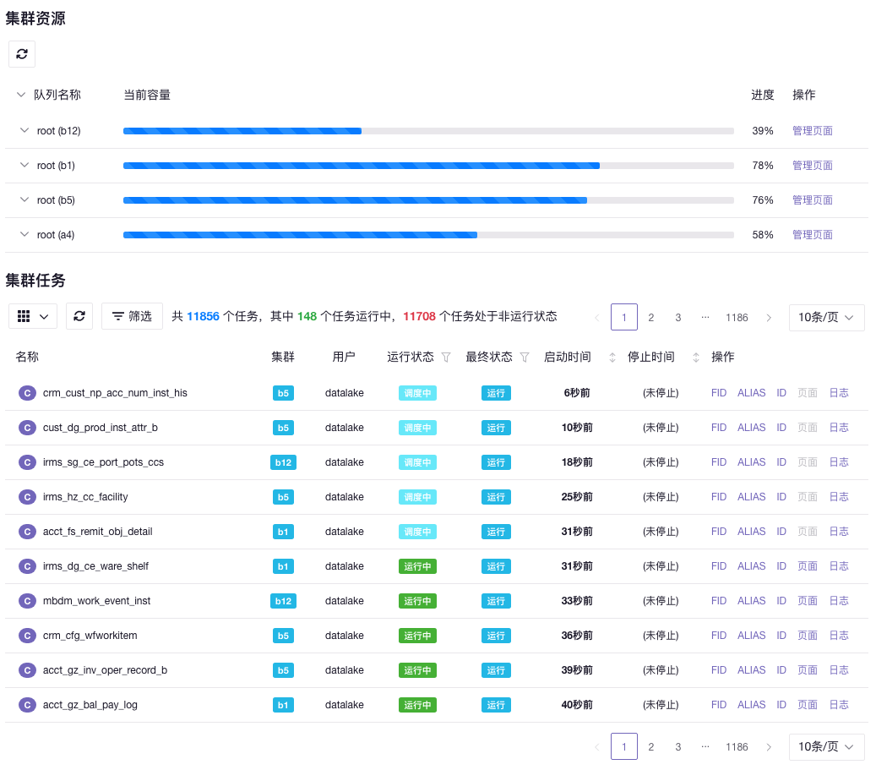Filter by 最终状态 column funnel icon

coord(525,358)
